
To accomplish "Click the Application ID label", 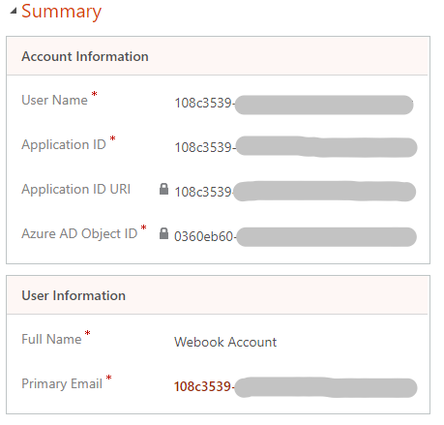I will [64, 144].
